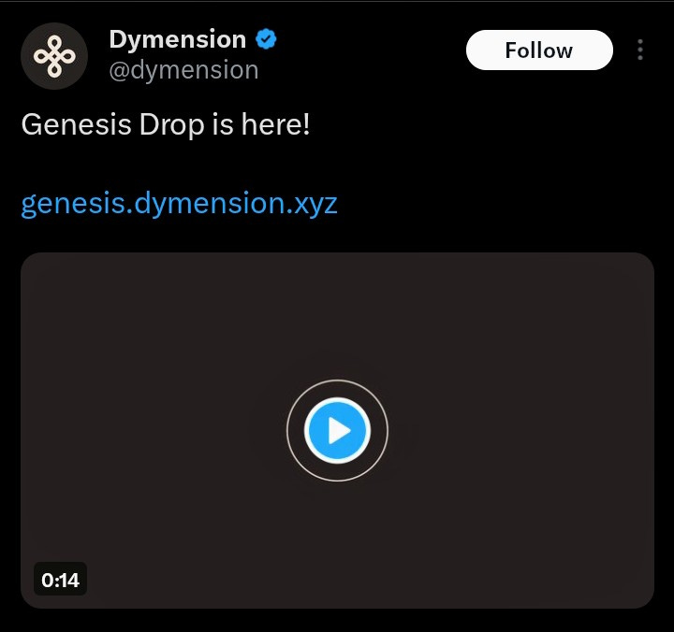Viewport: 674px width, 632px height.
Task: Select the knot logo in the avatar
Action: point(54,57)
